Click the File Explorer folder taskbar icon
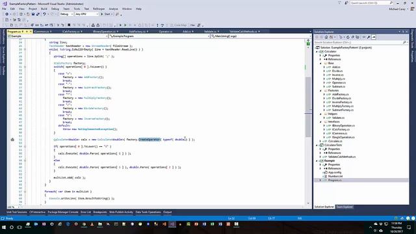This screenshot has height=234, width=416. click(x=100, y=224)
